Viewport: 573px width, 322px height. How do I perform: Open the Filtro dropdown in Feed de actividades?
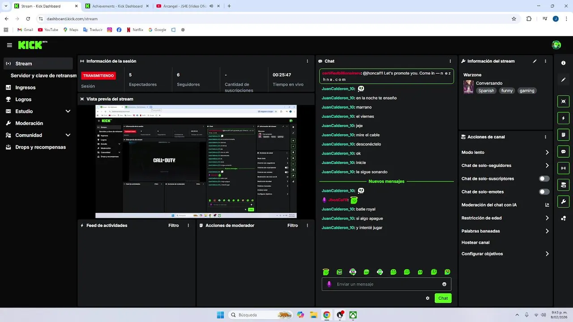174,225
